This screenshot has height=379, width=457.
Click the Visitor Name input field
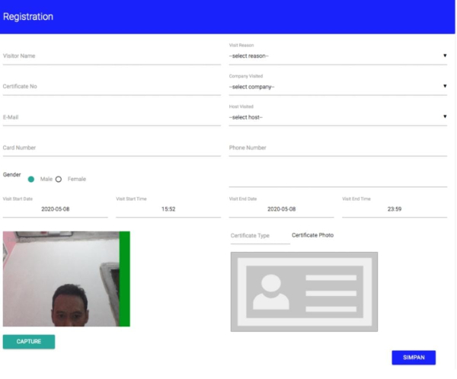coord(111,56)
